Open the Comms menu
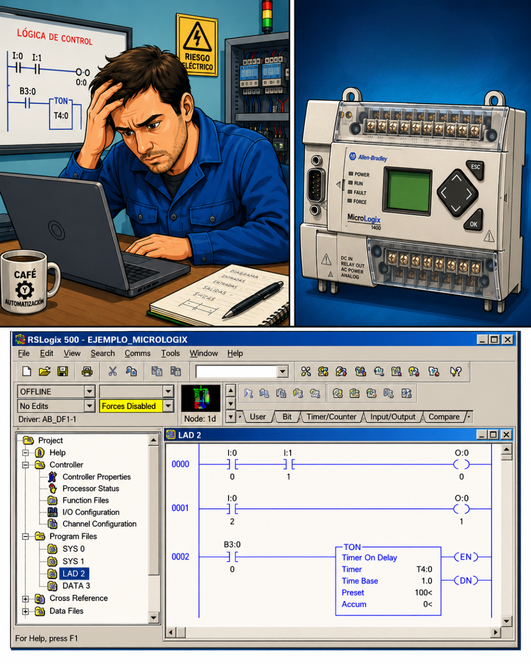The image size is (531, 664). point(137,353)
